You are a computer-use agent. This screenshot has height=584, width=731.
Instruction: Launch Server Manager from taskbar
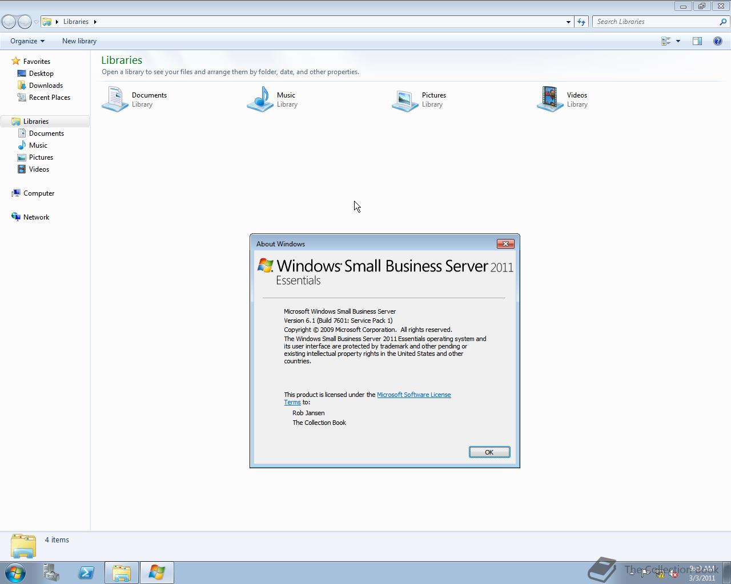pyautogui.click(x=51, y=573)
